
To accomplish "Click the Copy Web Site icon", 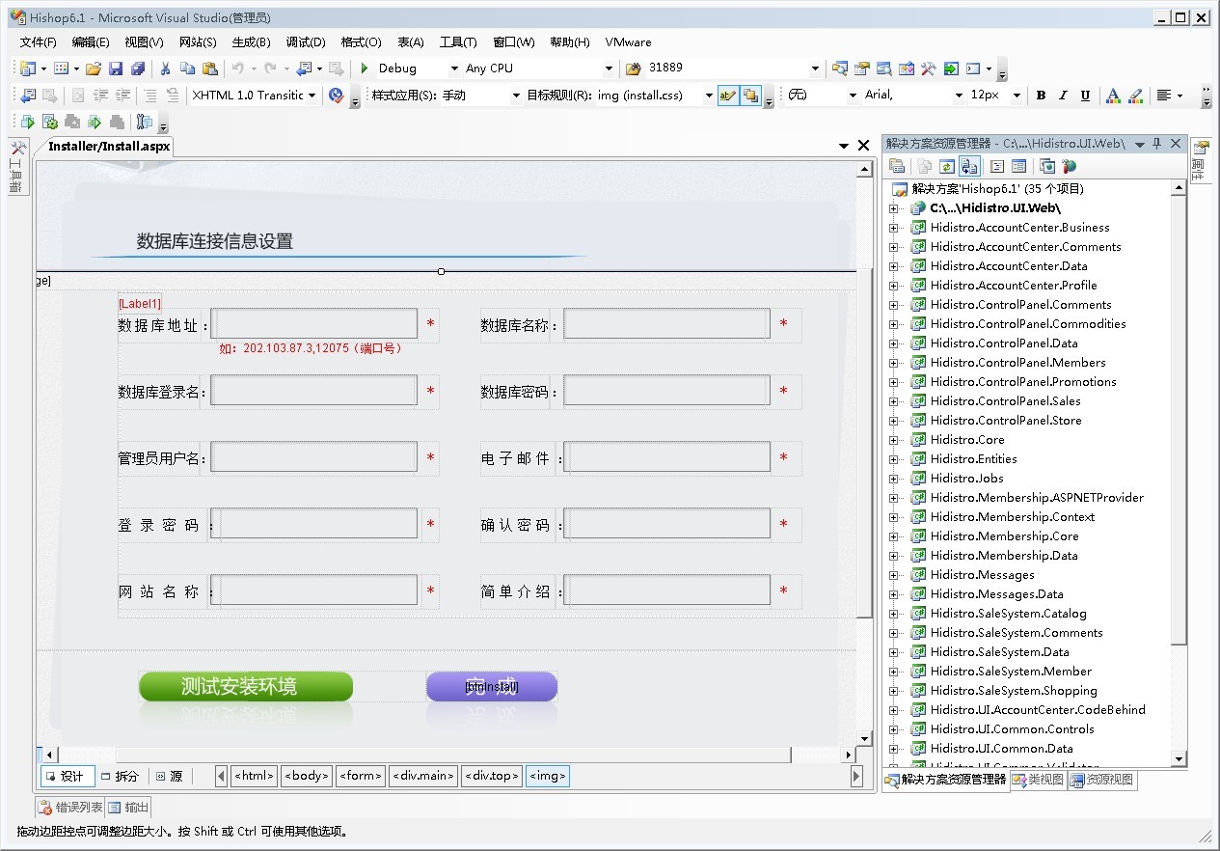I will click(x=1047, y=166).
